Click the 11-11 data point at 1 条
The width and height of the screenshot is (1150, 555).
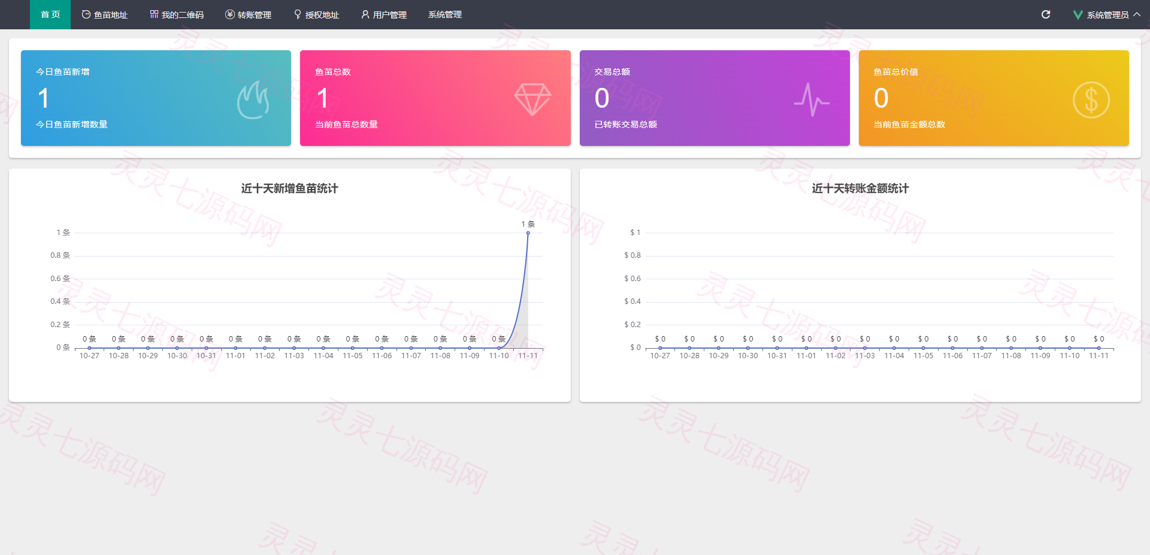pos(528,233)
